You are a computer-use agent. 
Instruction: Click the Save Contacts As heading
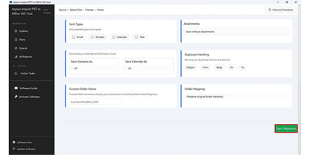coord(82,61)
